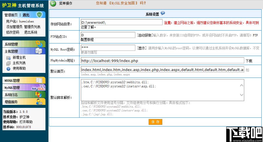This screenshot has width=263, height=142.
Task: Click the 主机列表 icon in sidebar
Action: pyautogui.click(x=8, y=63)
